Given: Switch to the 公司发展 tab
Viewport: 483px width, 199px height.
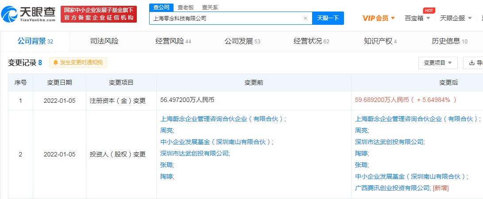Looking at the screenshot, I should click(242, 41).
